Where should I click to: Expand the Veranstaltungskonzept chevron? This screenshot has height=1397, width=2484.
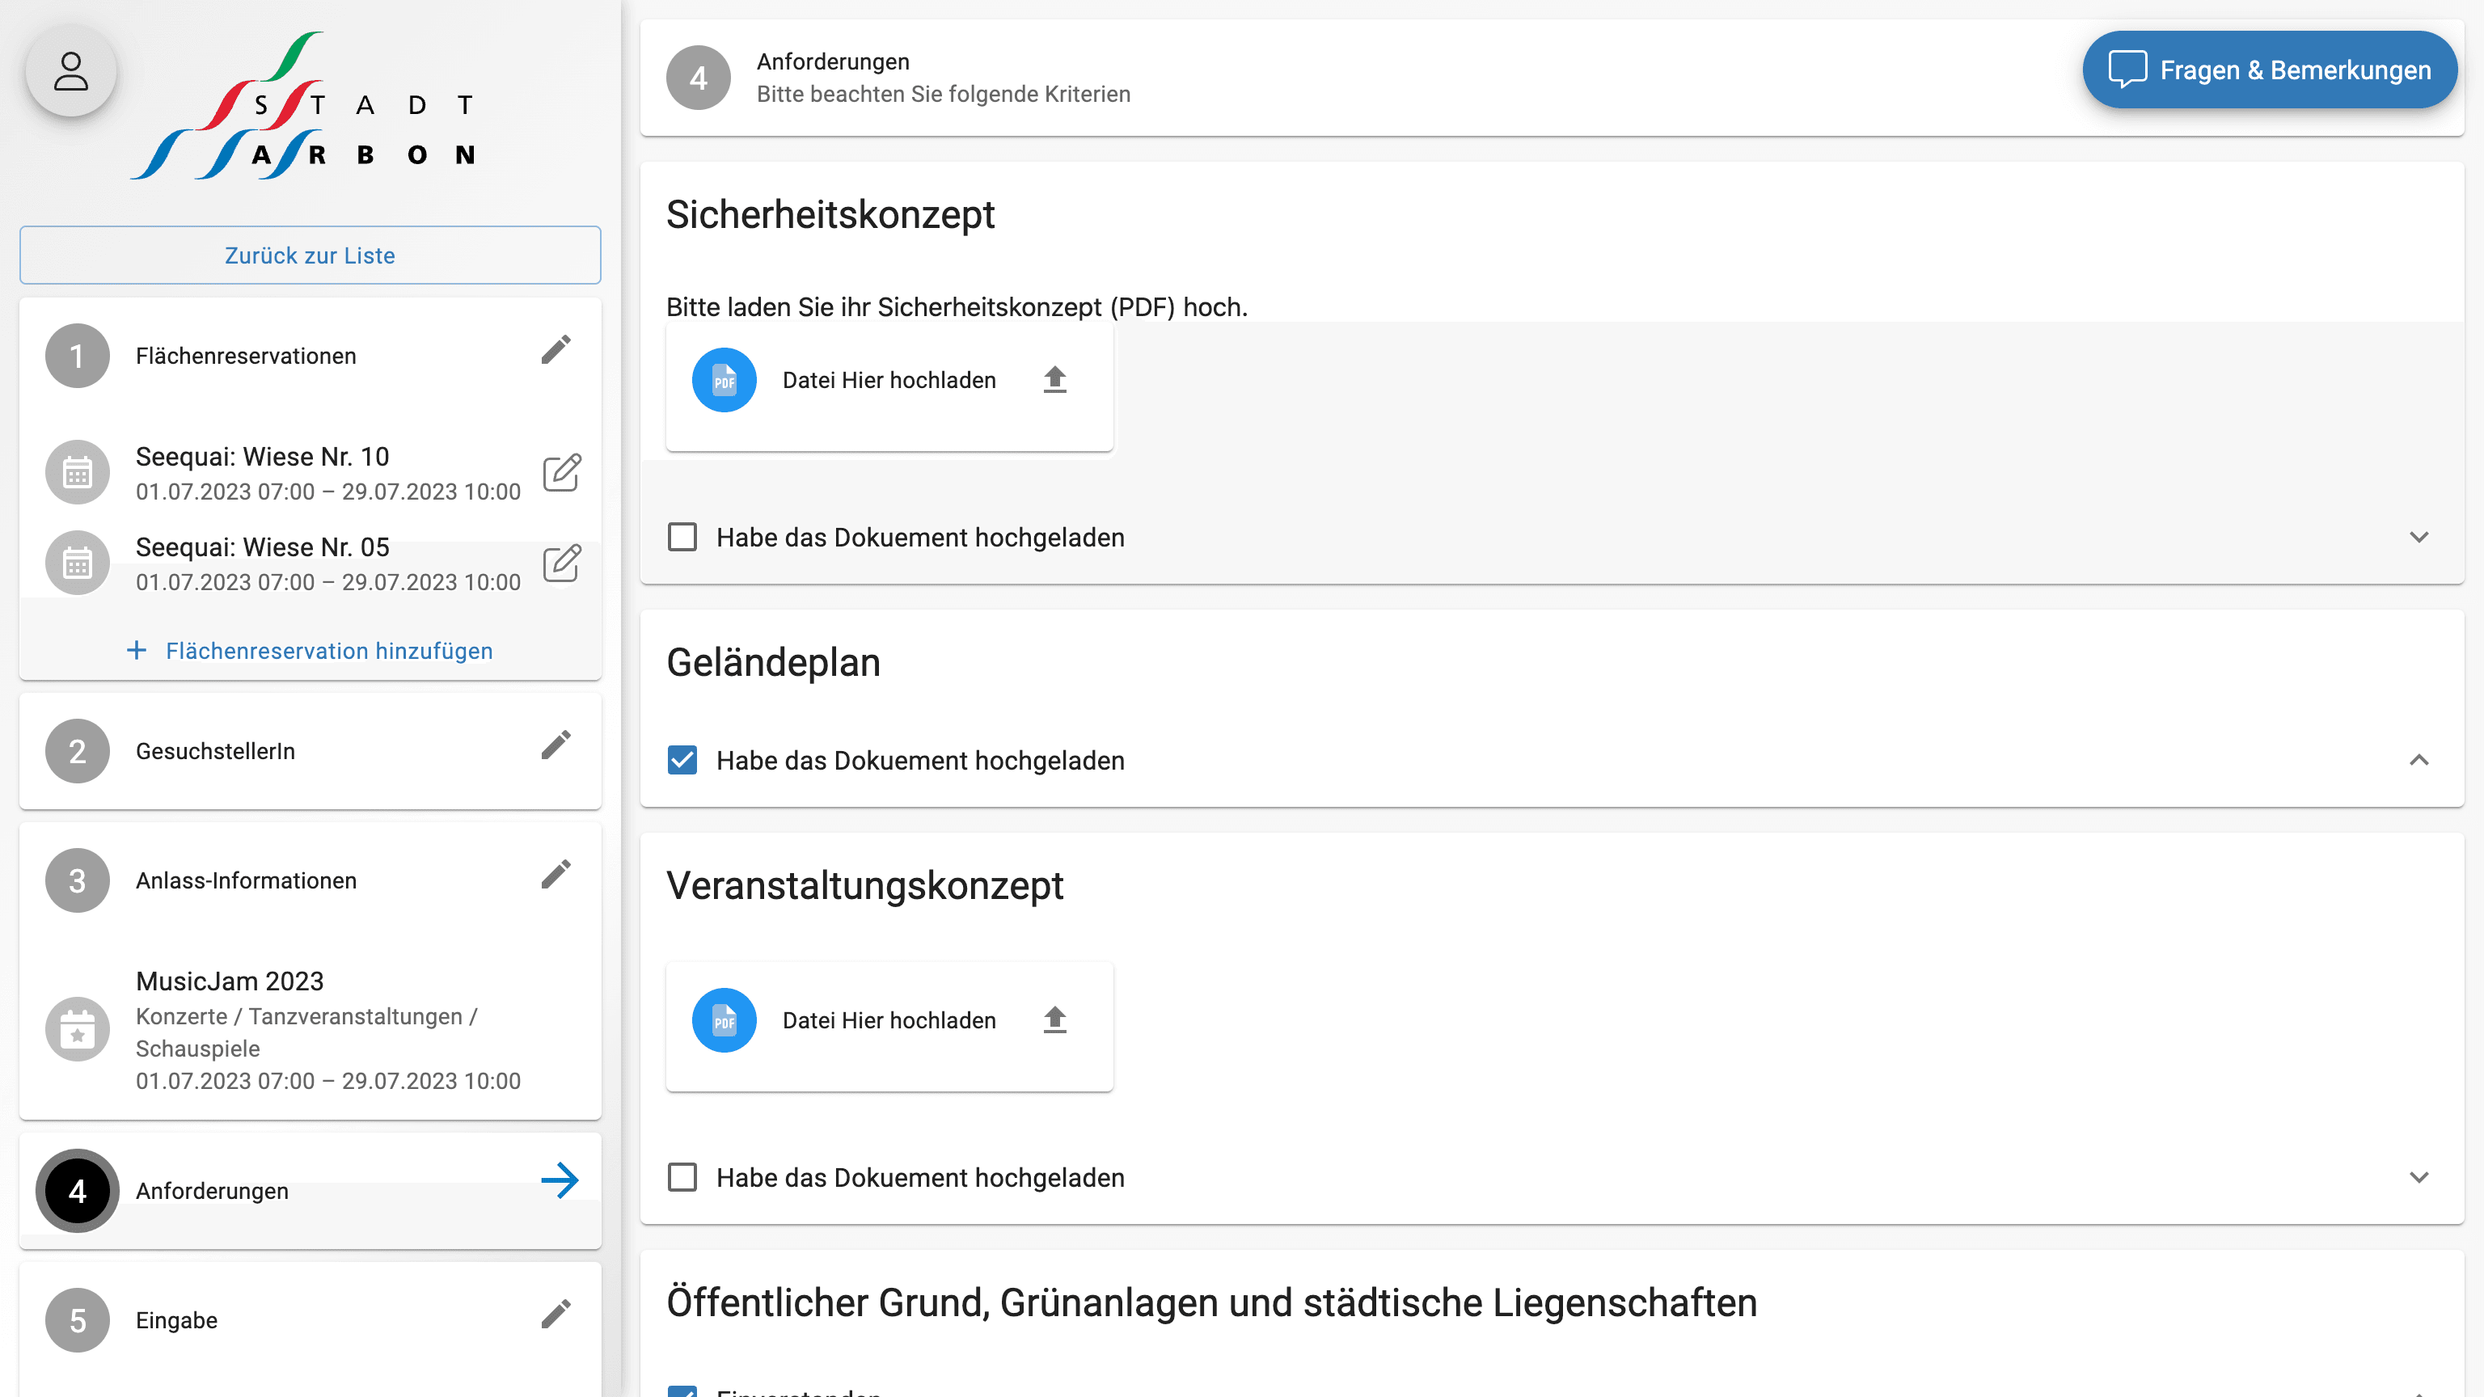click(x=2419, y=1177)
